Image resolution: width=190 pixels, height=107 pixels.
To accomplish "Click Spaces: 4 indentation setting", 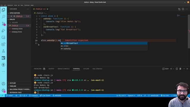I will 132,96.
